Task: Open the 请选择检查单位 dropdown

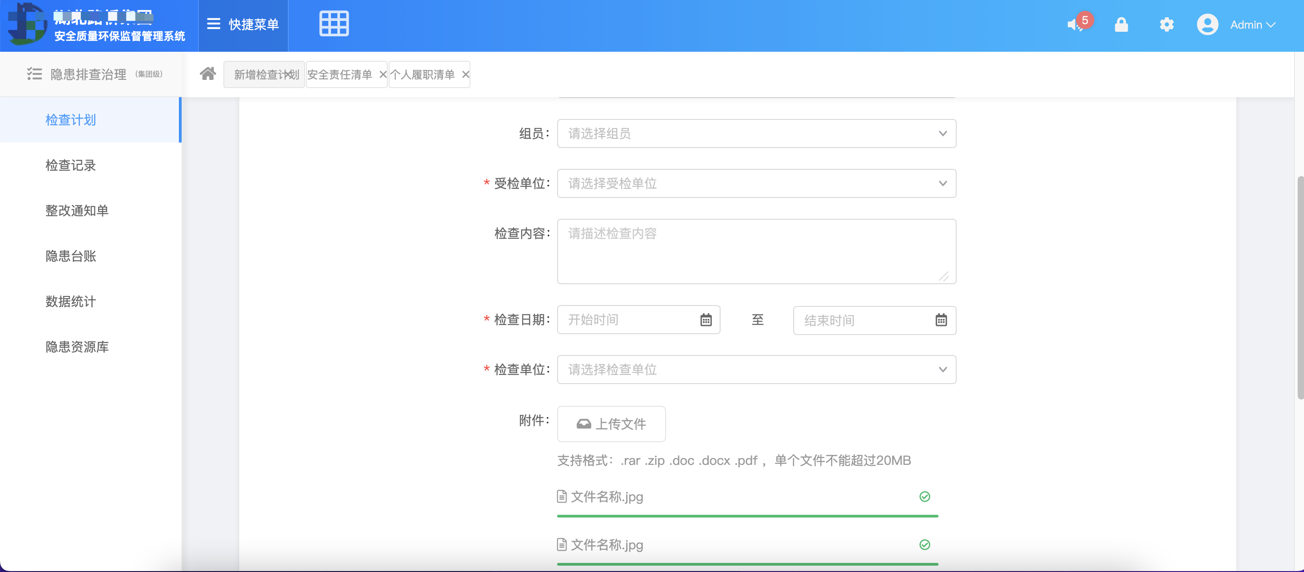Action: [x=756, y=370]
